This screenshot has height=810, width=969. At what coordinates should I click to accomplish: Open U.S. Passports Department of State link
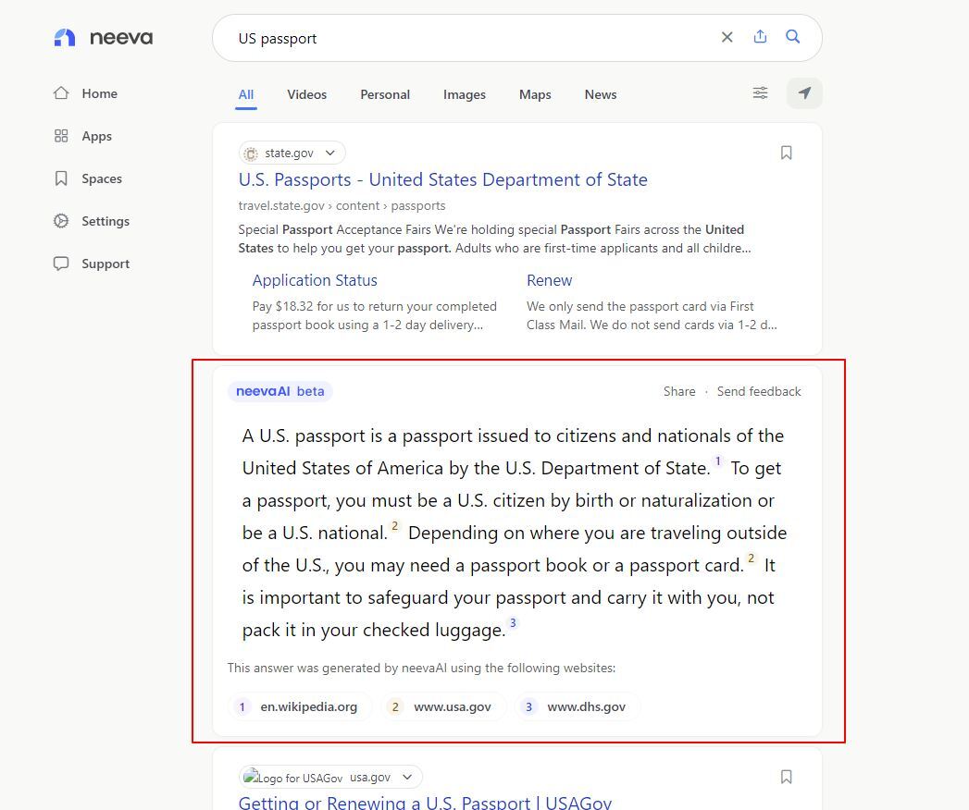pos(442,179)
